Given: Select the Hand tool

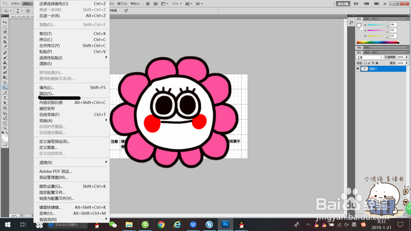Looking at the screenshot, I should coord(5,123).
